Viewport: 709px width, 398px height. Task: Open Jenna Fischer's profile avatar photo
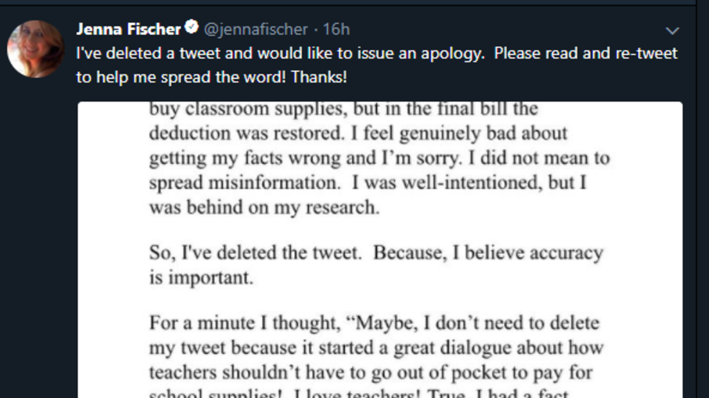pyautogui.click(x=35, y=48)
